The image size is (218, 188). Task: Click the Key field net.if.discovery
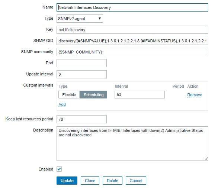pos(132,30)
